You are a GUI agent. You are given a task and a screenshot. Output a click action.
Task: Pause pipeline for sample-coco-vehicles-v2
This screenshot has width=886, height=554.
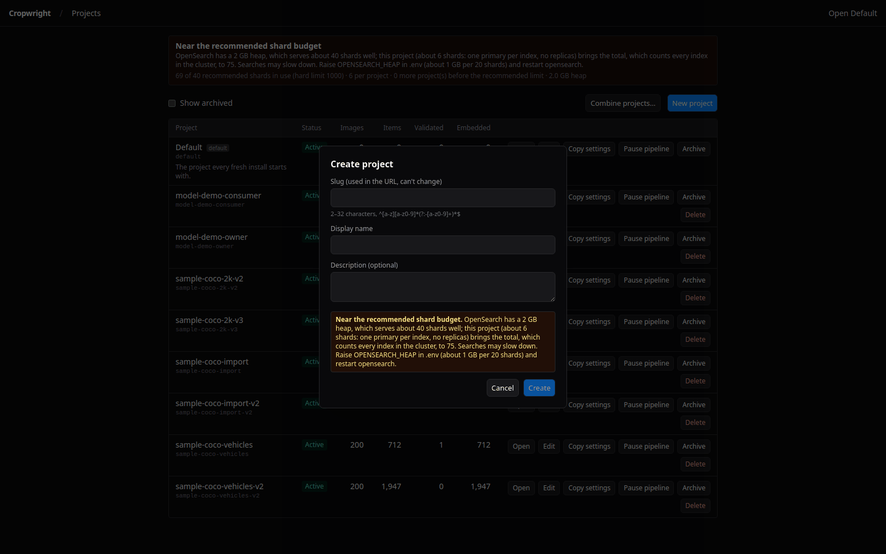click(x=646, y=488)
